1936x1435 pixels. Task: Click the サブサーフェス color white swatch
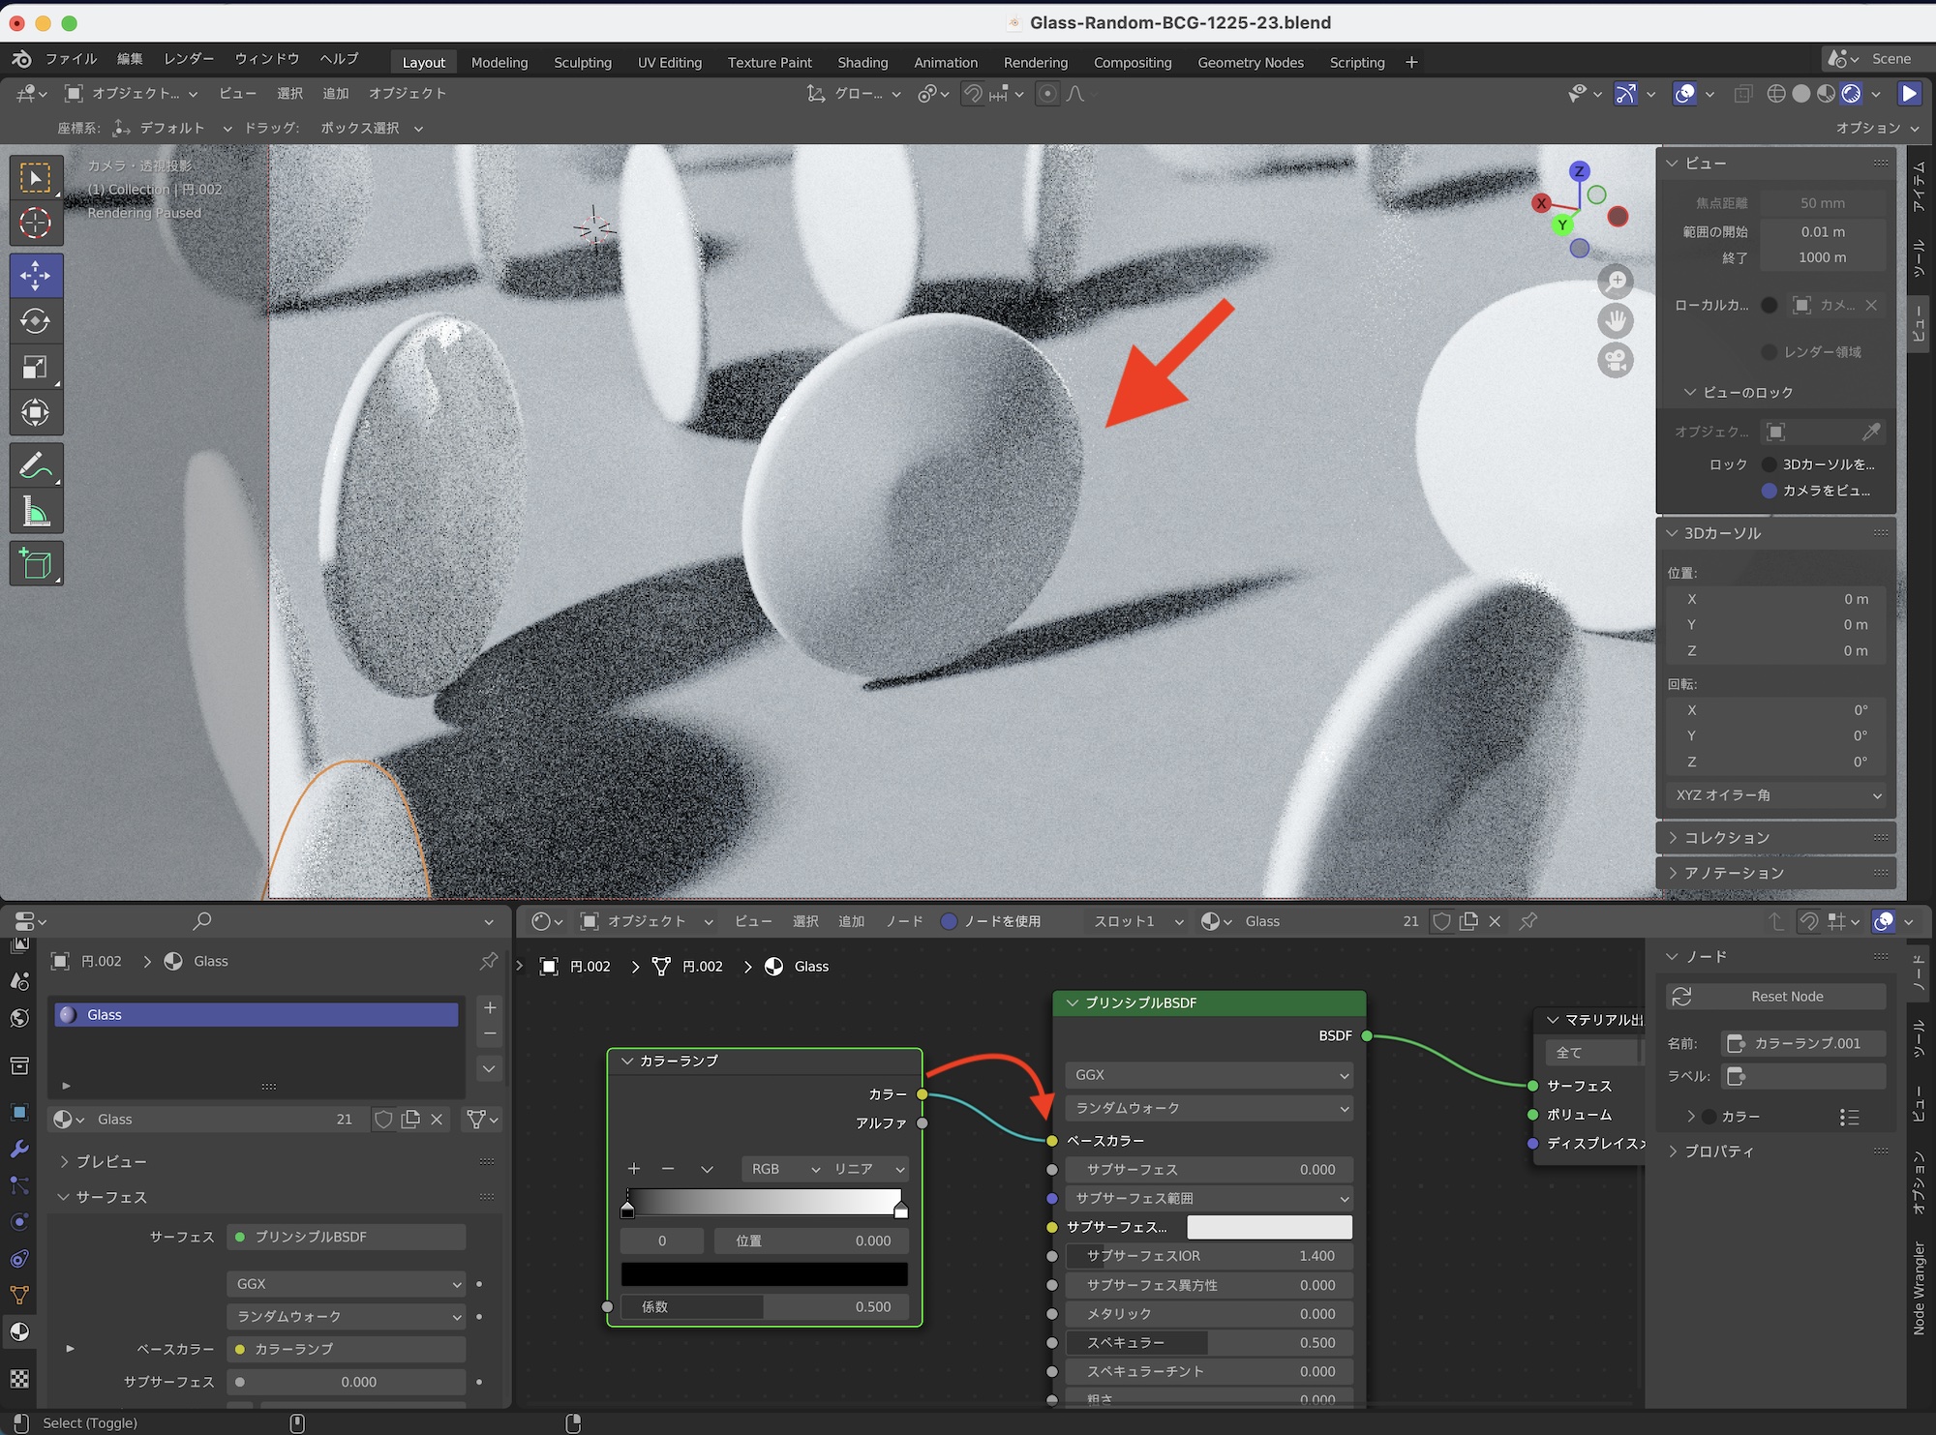tap(1268, 1227)
